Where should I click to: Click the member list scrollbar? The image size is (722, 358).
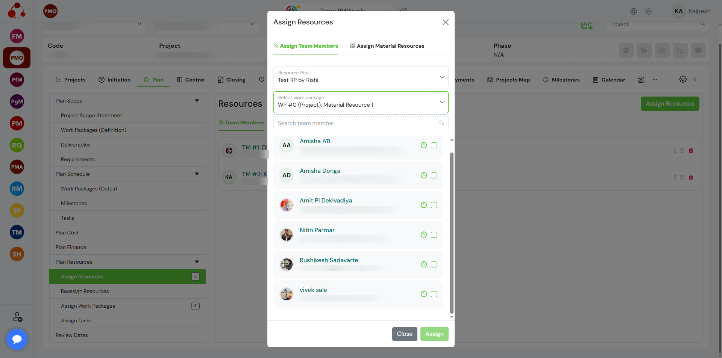click(452, 233)
